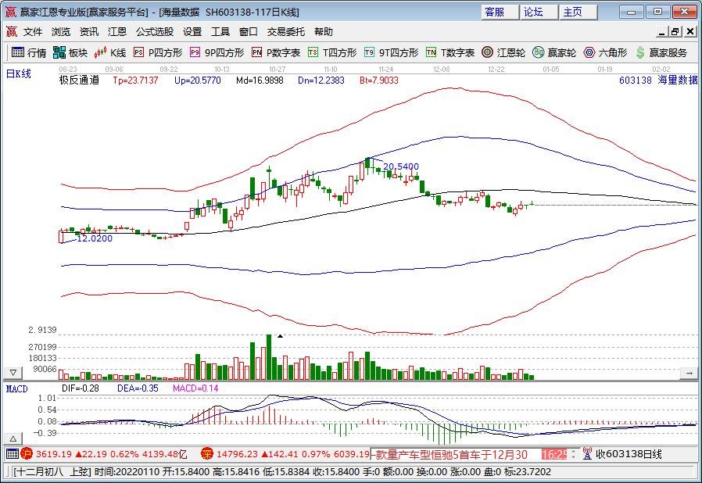Click the 3619.19 Shanghai index value
702x483 pixels.
tap(54, 454)
